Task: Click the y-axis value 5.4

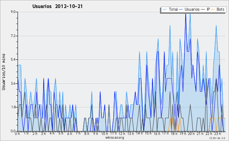Action: [13, 59]
